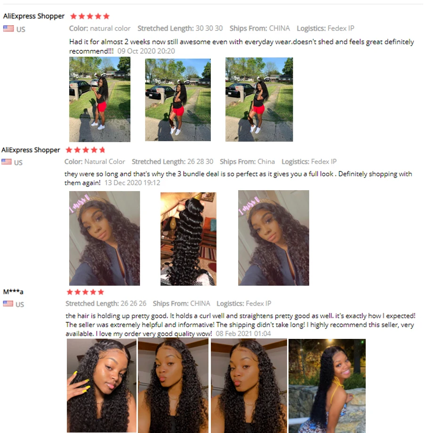This screenshot has height=433, width=433.
Task: Click the reviewer name M***a
Action: [x=13, y=292]
